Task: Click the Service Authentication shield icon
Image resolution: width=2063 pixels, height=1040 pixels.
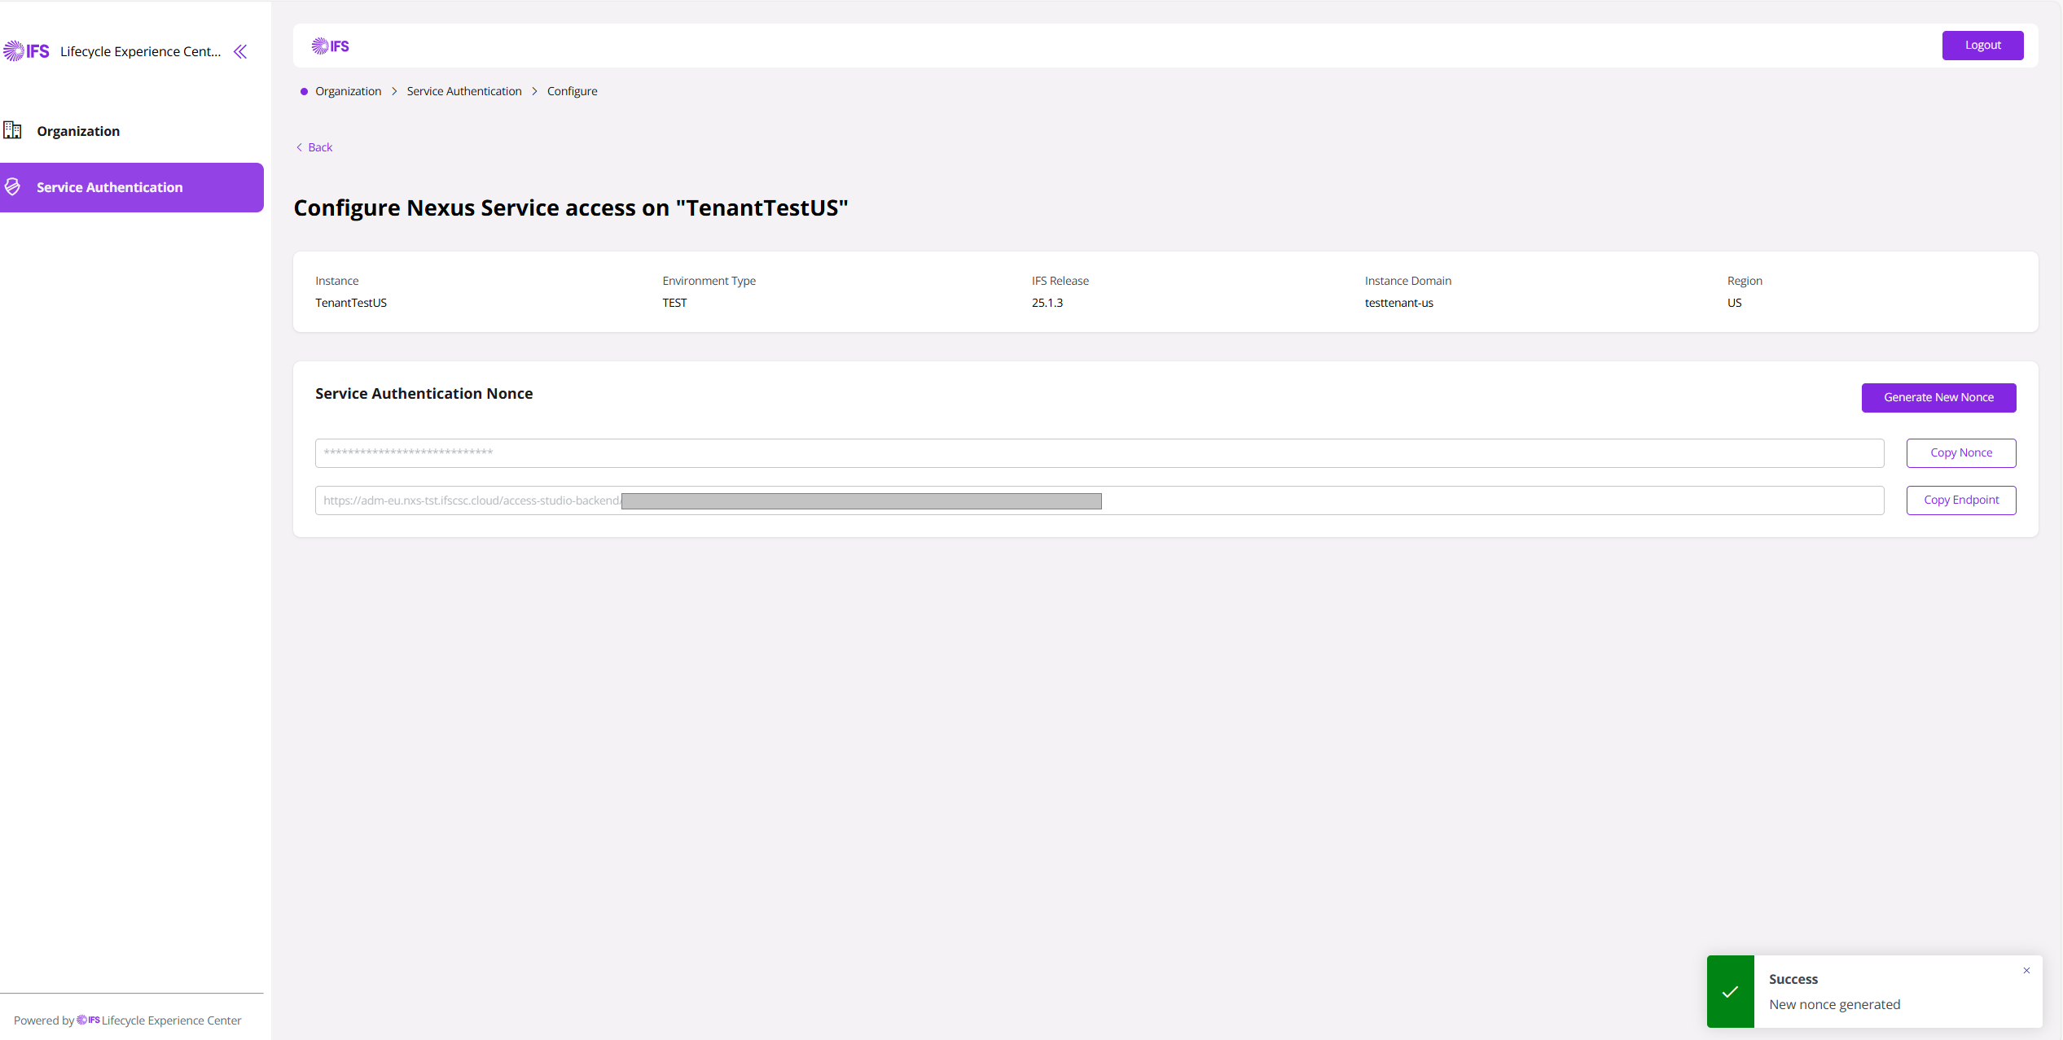Action: [x=12, y=187]
